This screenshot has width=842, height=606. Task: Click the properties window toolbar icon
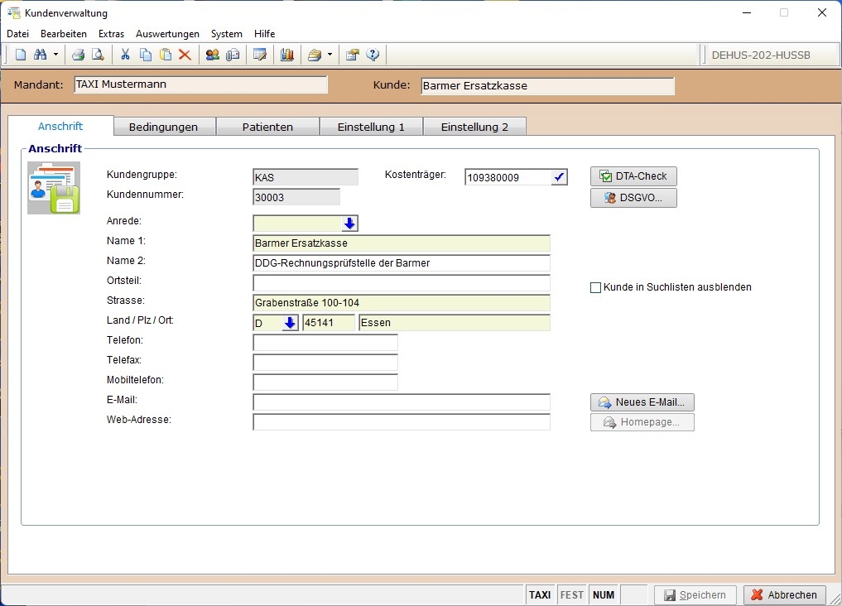[x=352, y=55]
